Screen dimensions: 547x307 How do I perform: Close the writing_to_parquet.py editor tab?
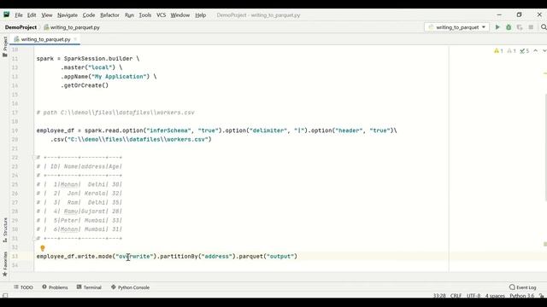tap(75, 39)
